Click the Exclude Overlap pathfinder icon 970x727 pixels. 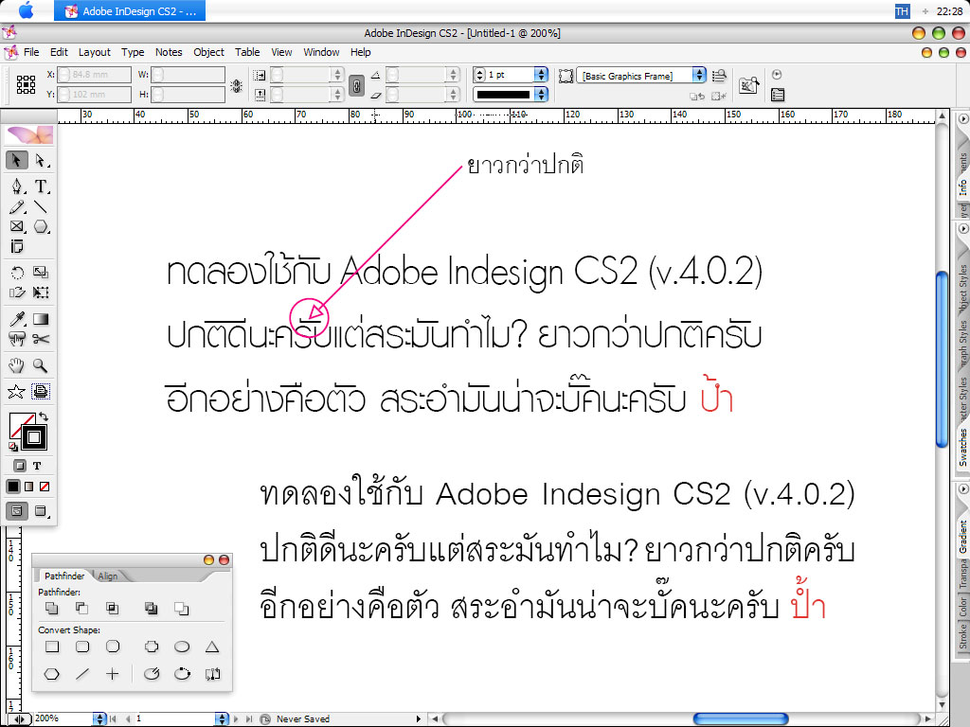pos(151,609)
